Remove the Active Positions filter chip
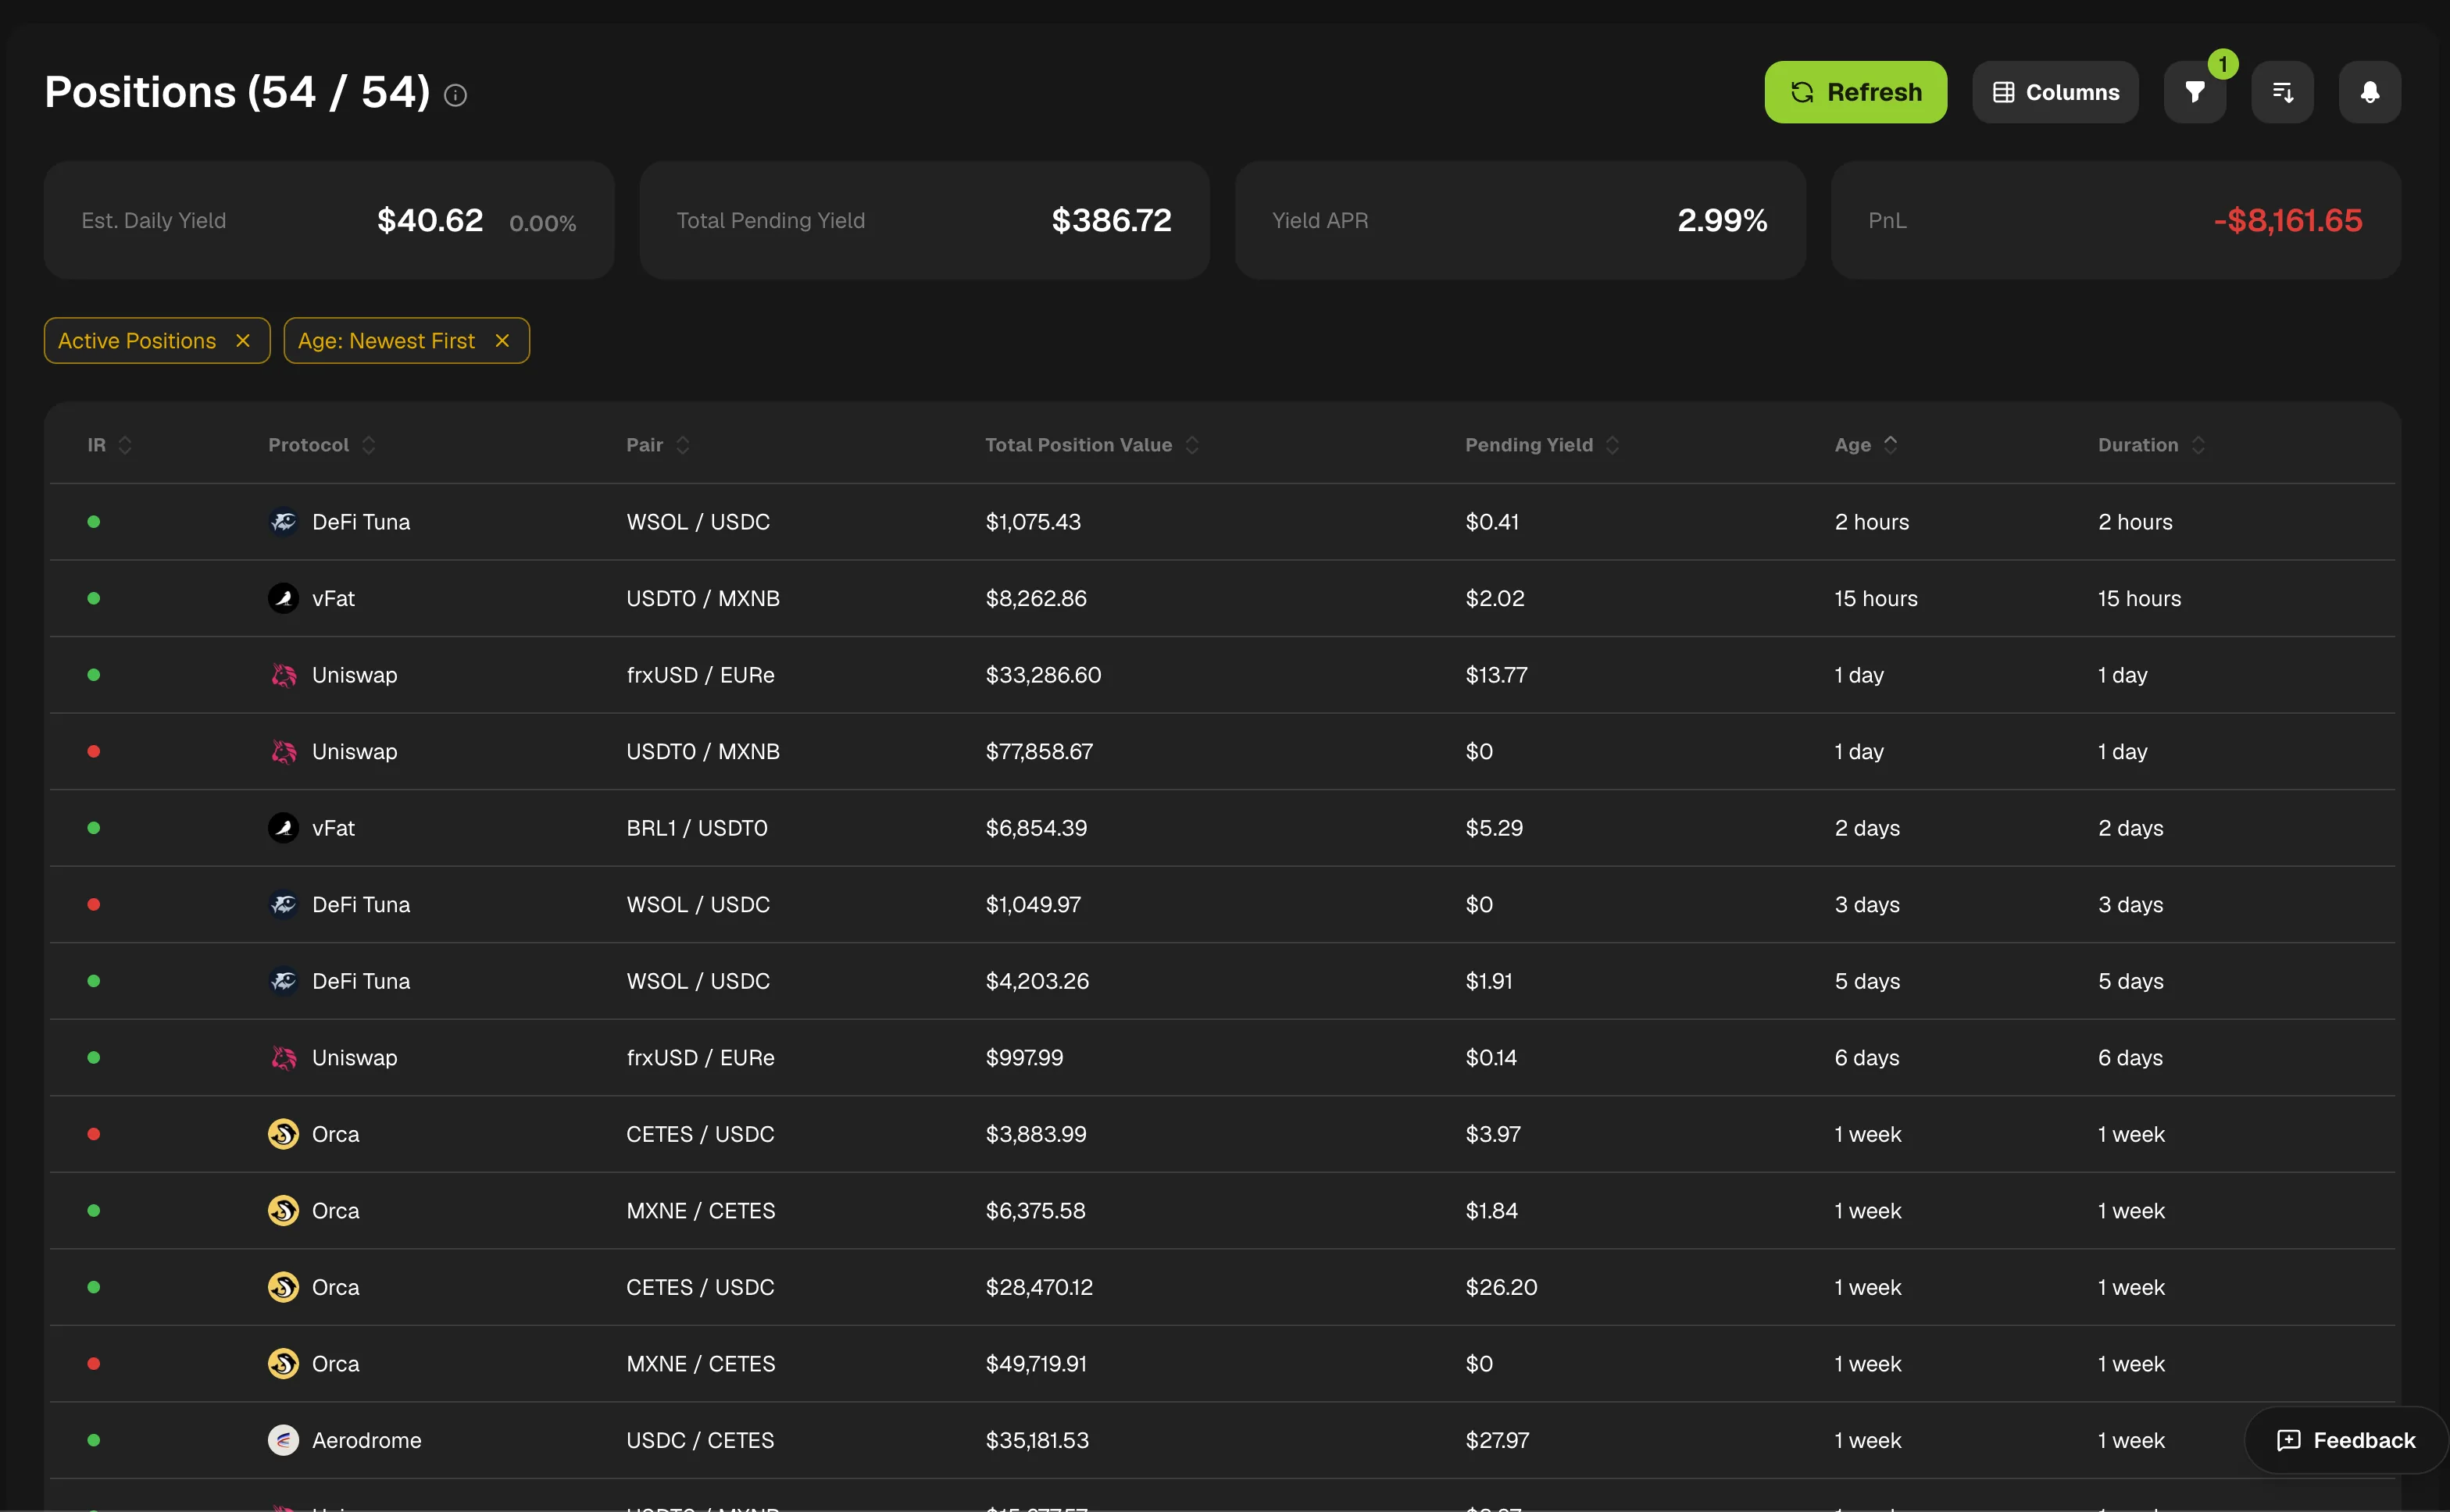Viewport: 2450px width, 1512px height. tap(243, 341)
